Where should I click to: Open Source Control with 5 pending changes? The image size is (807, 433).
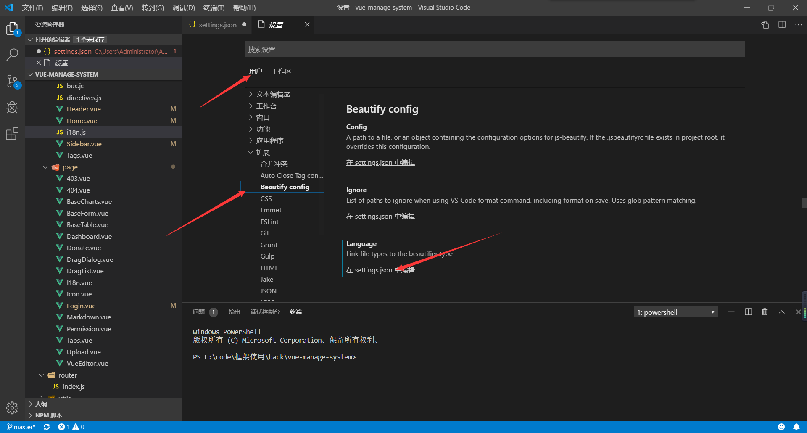(12, 81)
